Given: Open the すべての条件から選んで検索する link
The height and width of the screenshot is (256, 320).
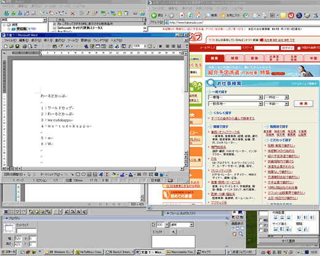Looking at the screenshot, I should (233, 119).
